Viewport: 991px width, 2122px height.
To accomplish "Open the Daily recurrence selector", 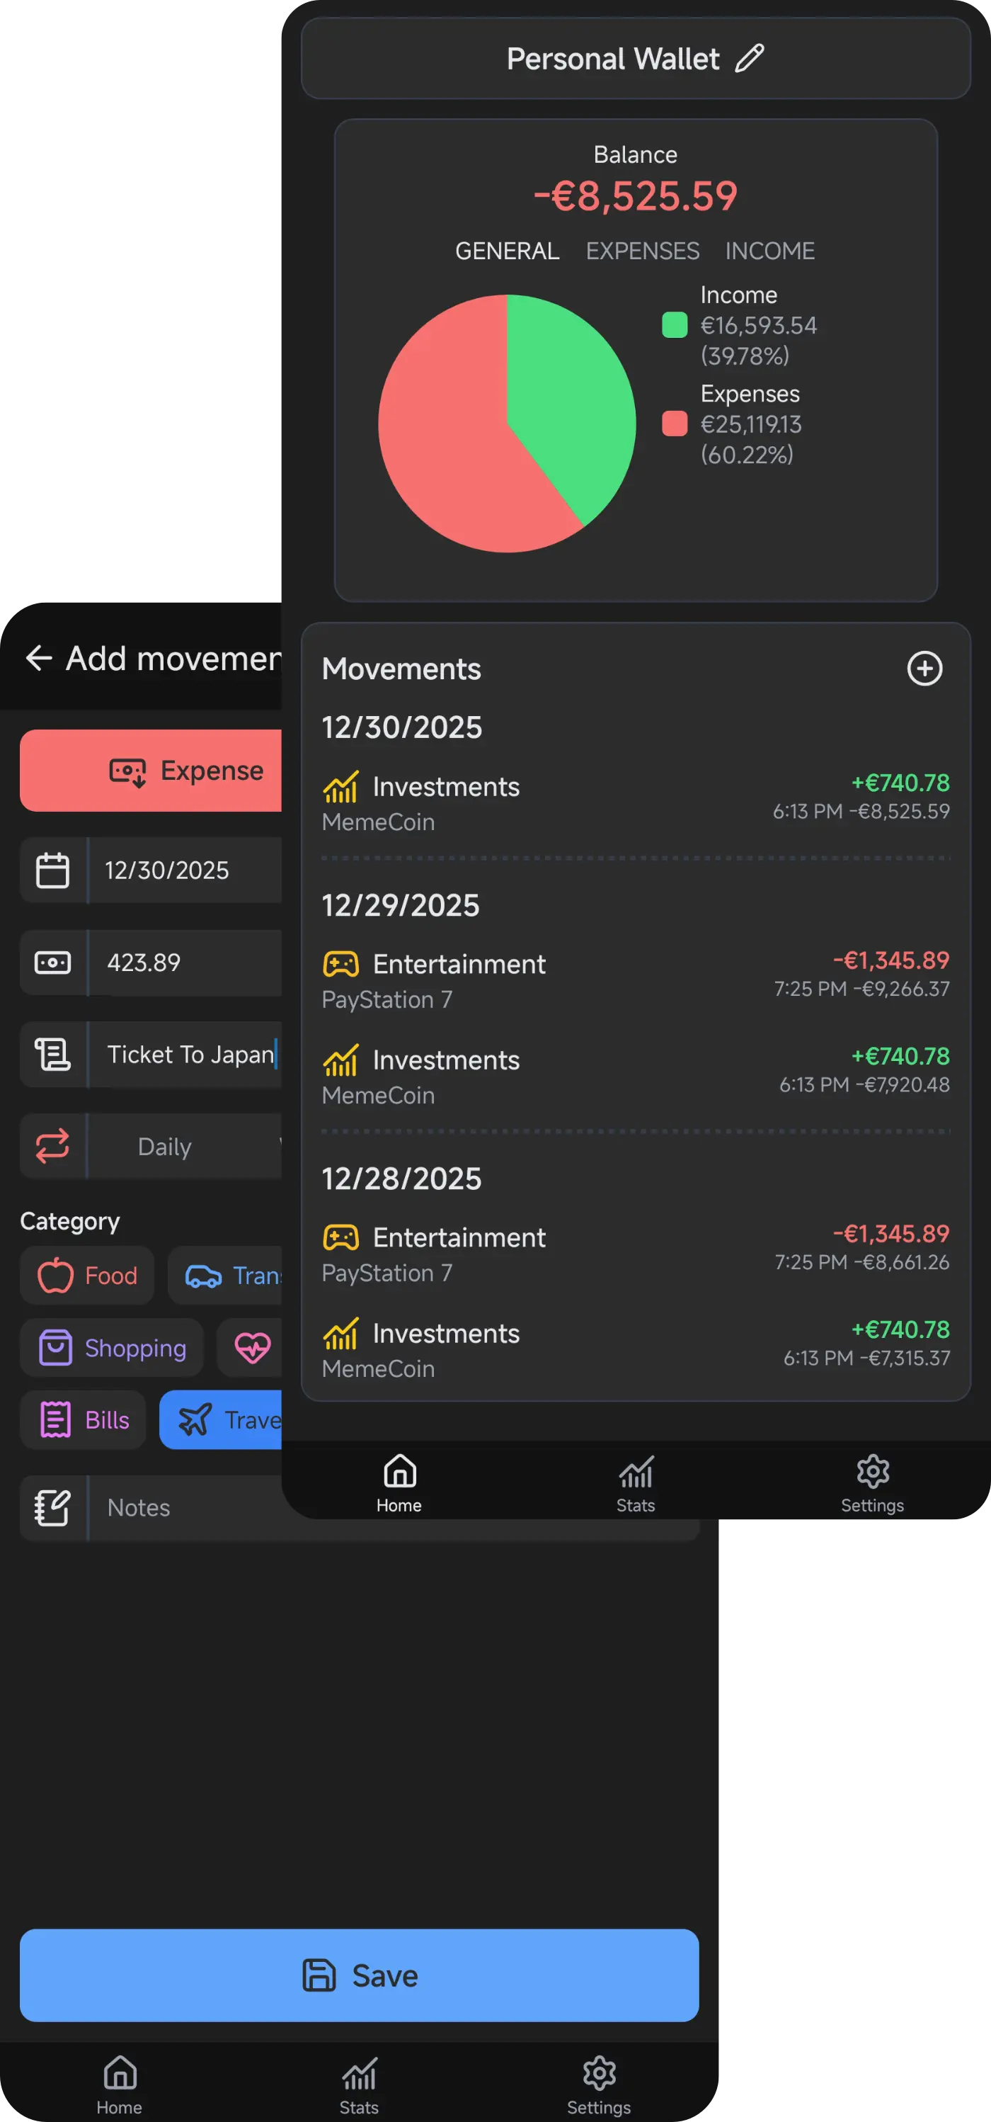I will click(165, 1146).
